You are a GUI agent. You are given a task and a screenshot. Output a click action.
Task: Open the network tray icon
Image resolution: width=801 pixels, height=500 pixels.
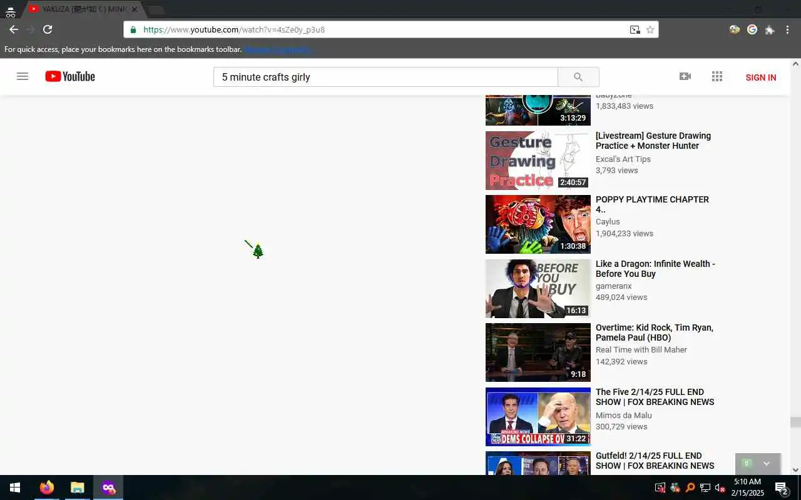point(705,487)
